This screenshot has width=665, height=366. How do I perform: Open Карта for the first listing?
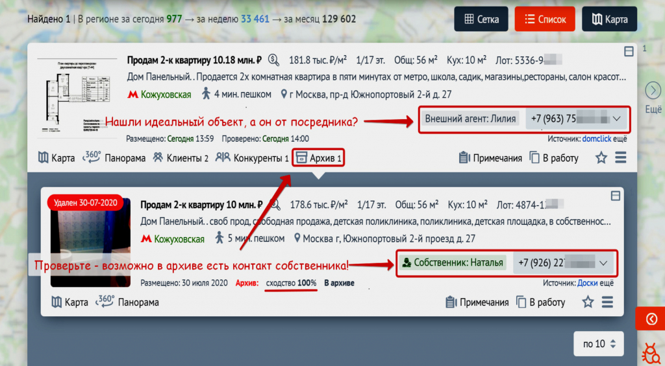pos(56,158)
